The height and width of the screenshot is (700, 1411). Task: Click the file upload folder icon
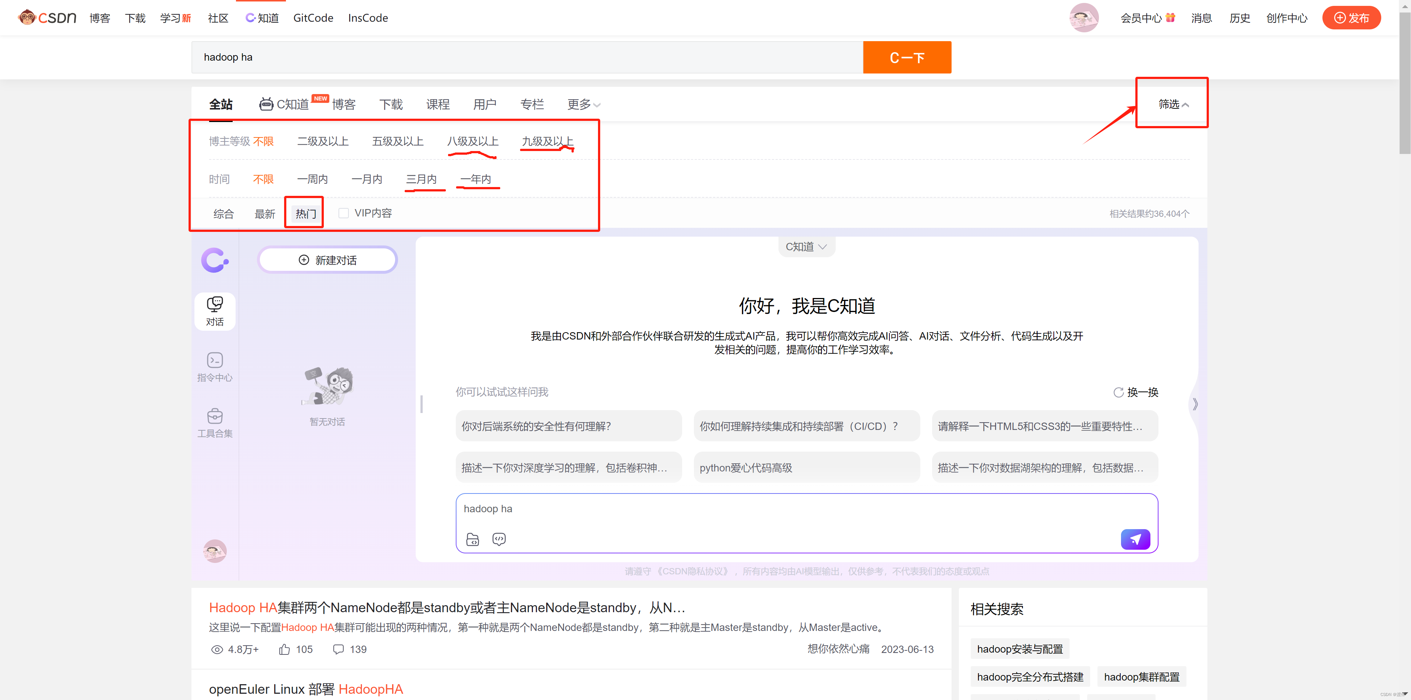tap(472, 539)
